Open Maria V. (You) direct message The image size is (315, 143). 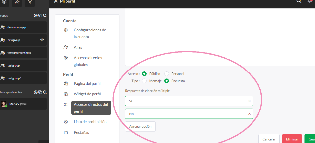(x=23, y=104)
